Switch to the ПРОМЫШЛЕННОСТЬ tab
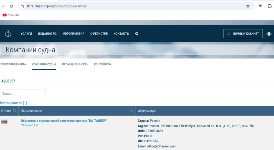Screen dimensions: 274x150 pos(75,64)
